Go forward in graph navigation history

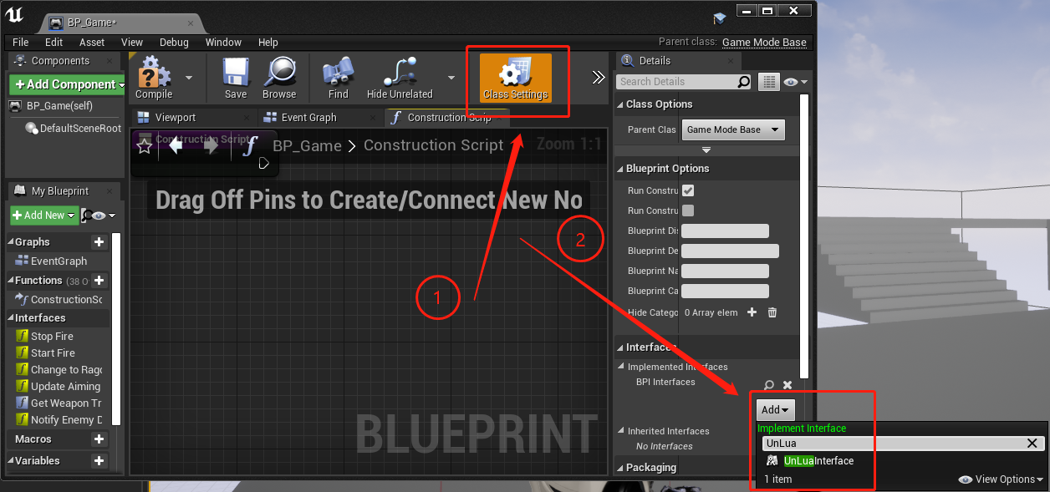coord(211,146)
